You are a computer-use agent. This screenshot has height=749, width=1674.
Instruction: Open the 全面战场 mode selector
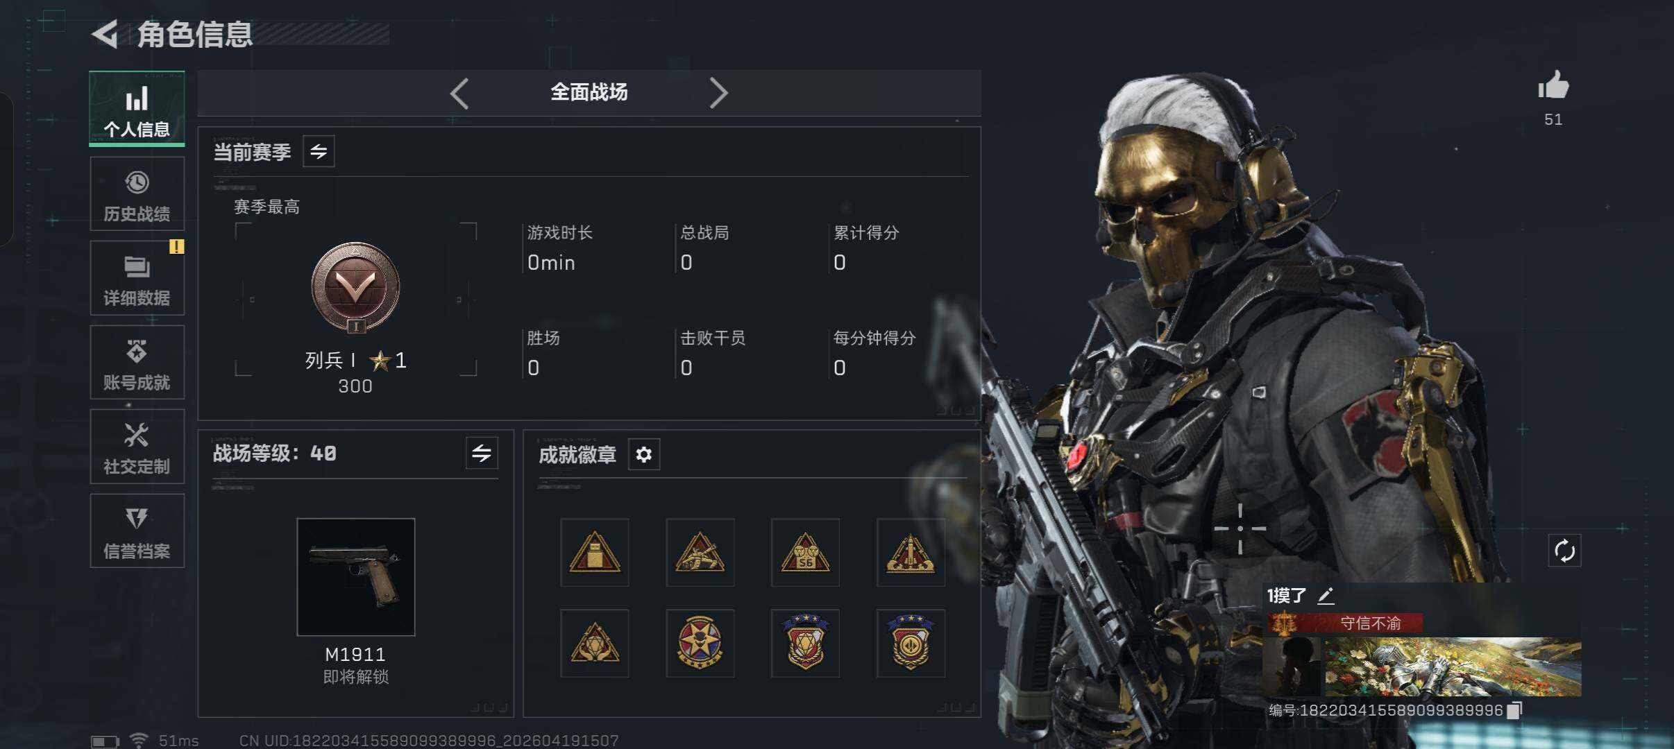tap(589, 92)
